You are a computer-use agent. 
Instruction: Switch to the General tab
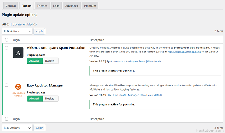[11, 6]
